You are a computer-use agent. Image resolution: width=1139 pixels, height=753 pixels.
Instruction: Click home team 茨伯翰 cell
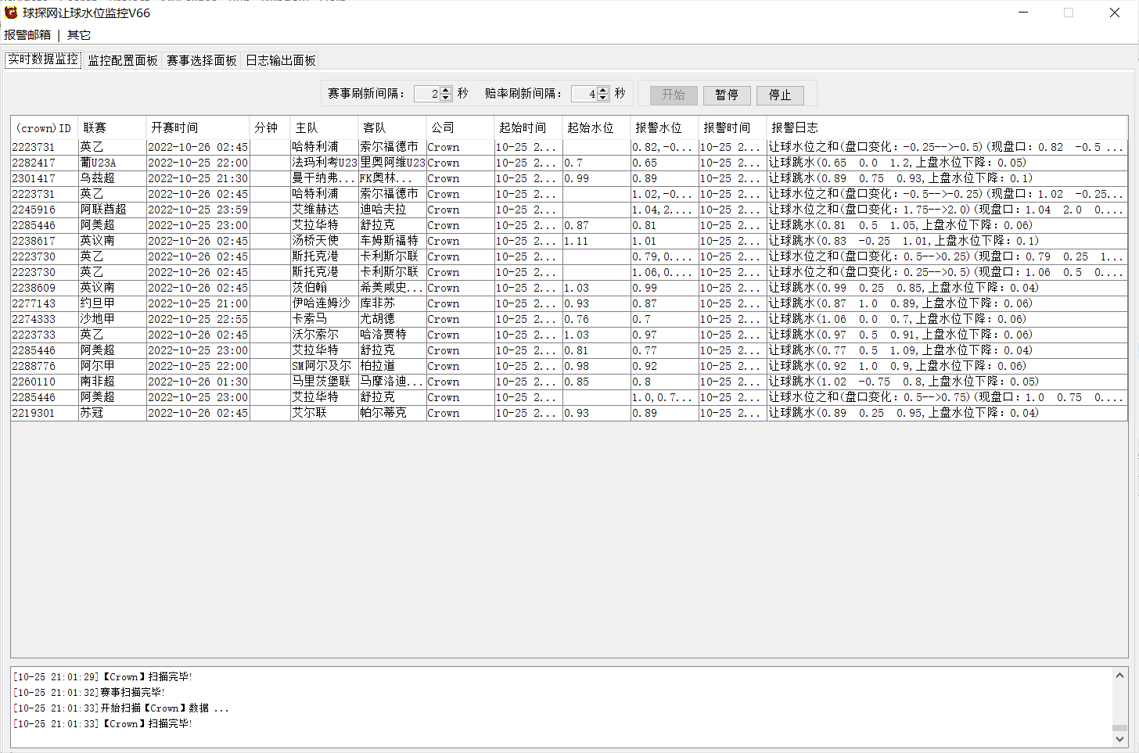[325, 288]
